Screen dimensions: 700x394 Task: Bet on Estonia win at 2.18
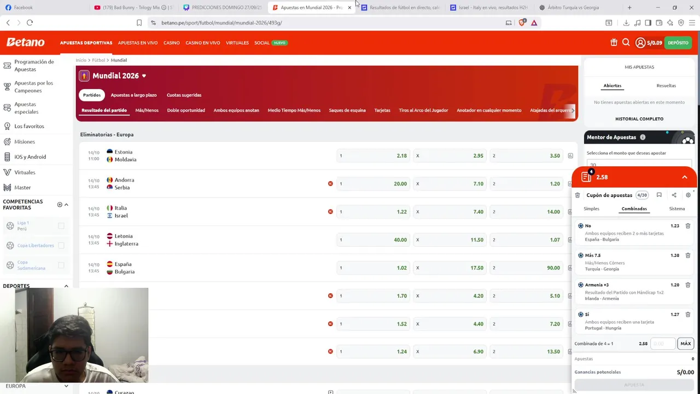point(374,156)
